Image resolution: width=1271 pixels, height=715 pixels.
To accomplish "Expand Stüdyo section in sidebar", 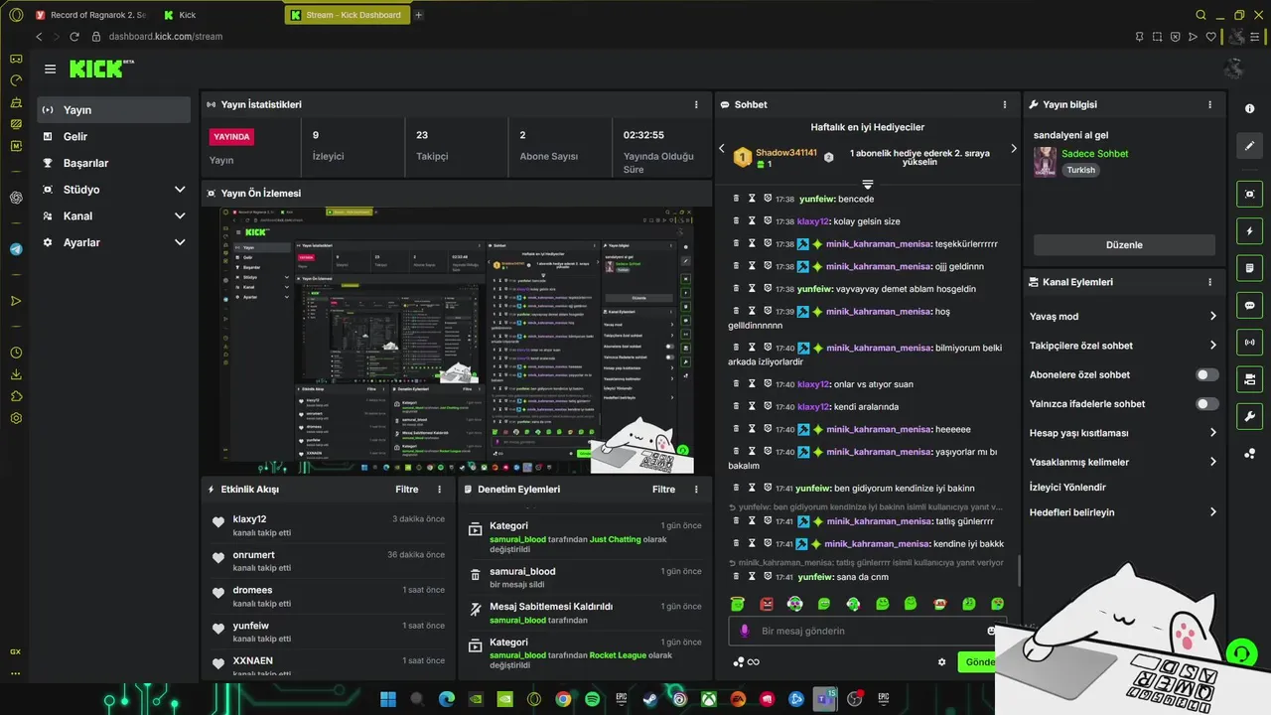I will click(180, 190).
